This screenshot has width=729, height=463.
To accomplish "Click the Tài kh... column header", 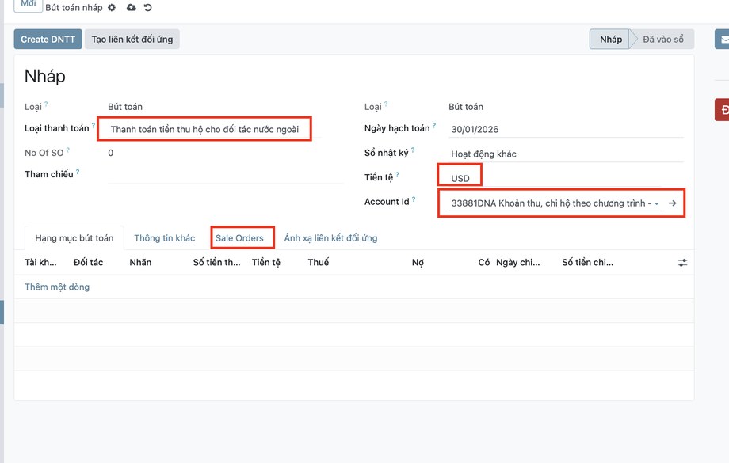I will pyautogui.click(x=40, y=263).
